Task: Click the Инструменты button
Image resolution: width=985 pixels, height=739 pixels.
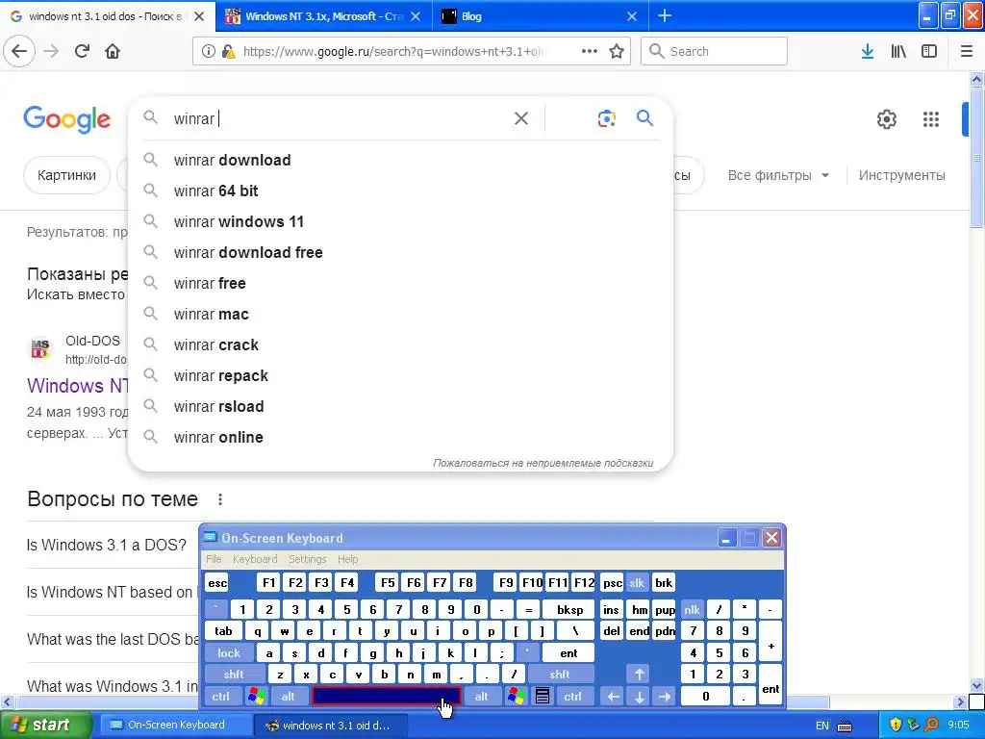Action: [x=901, y=175]
